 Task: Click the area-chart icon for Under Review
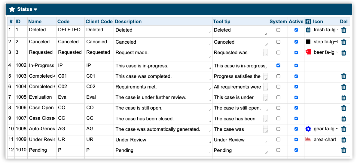click(x=308, y=139)
